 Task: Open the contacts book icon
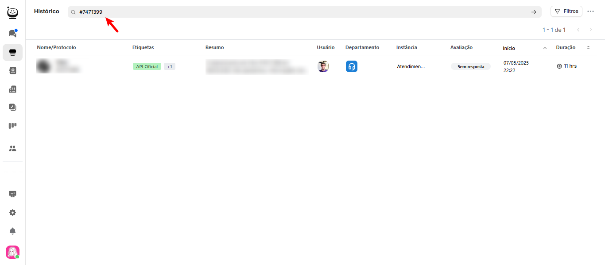point(12,71)
